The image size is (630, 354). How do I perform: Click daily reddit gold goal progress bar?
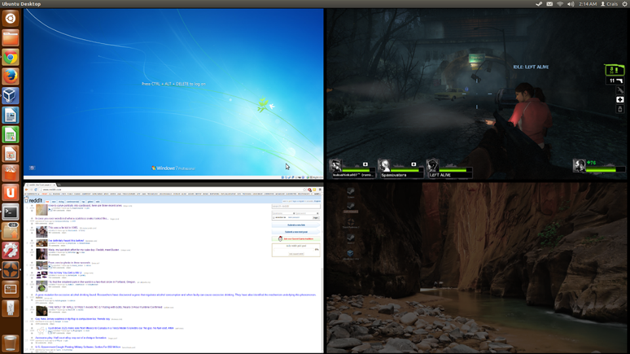[294, 250]
